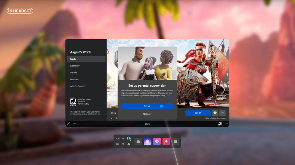The height and width of the screenshot is (165, 295).
Task: Dismiss dialog with Not now
Action: click(x=147, y=114)
